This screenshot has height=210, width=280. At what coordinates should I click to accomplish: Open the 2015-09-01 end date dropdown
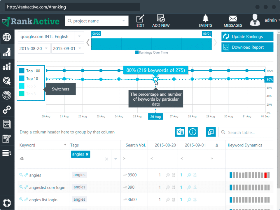pos(80,48)
